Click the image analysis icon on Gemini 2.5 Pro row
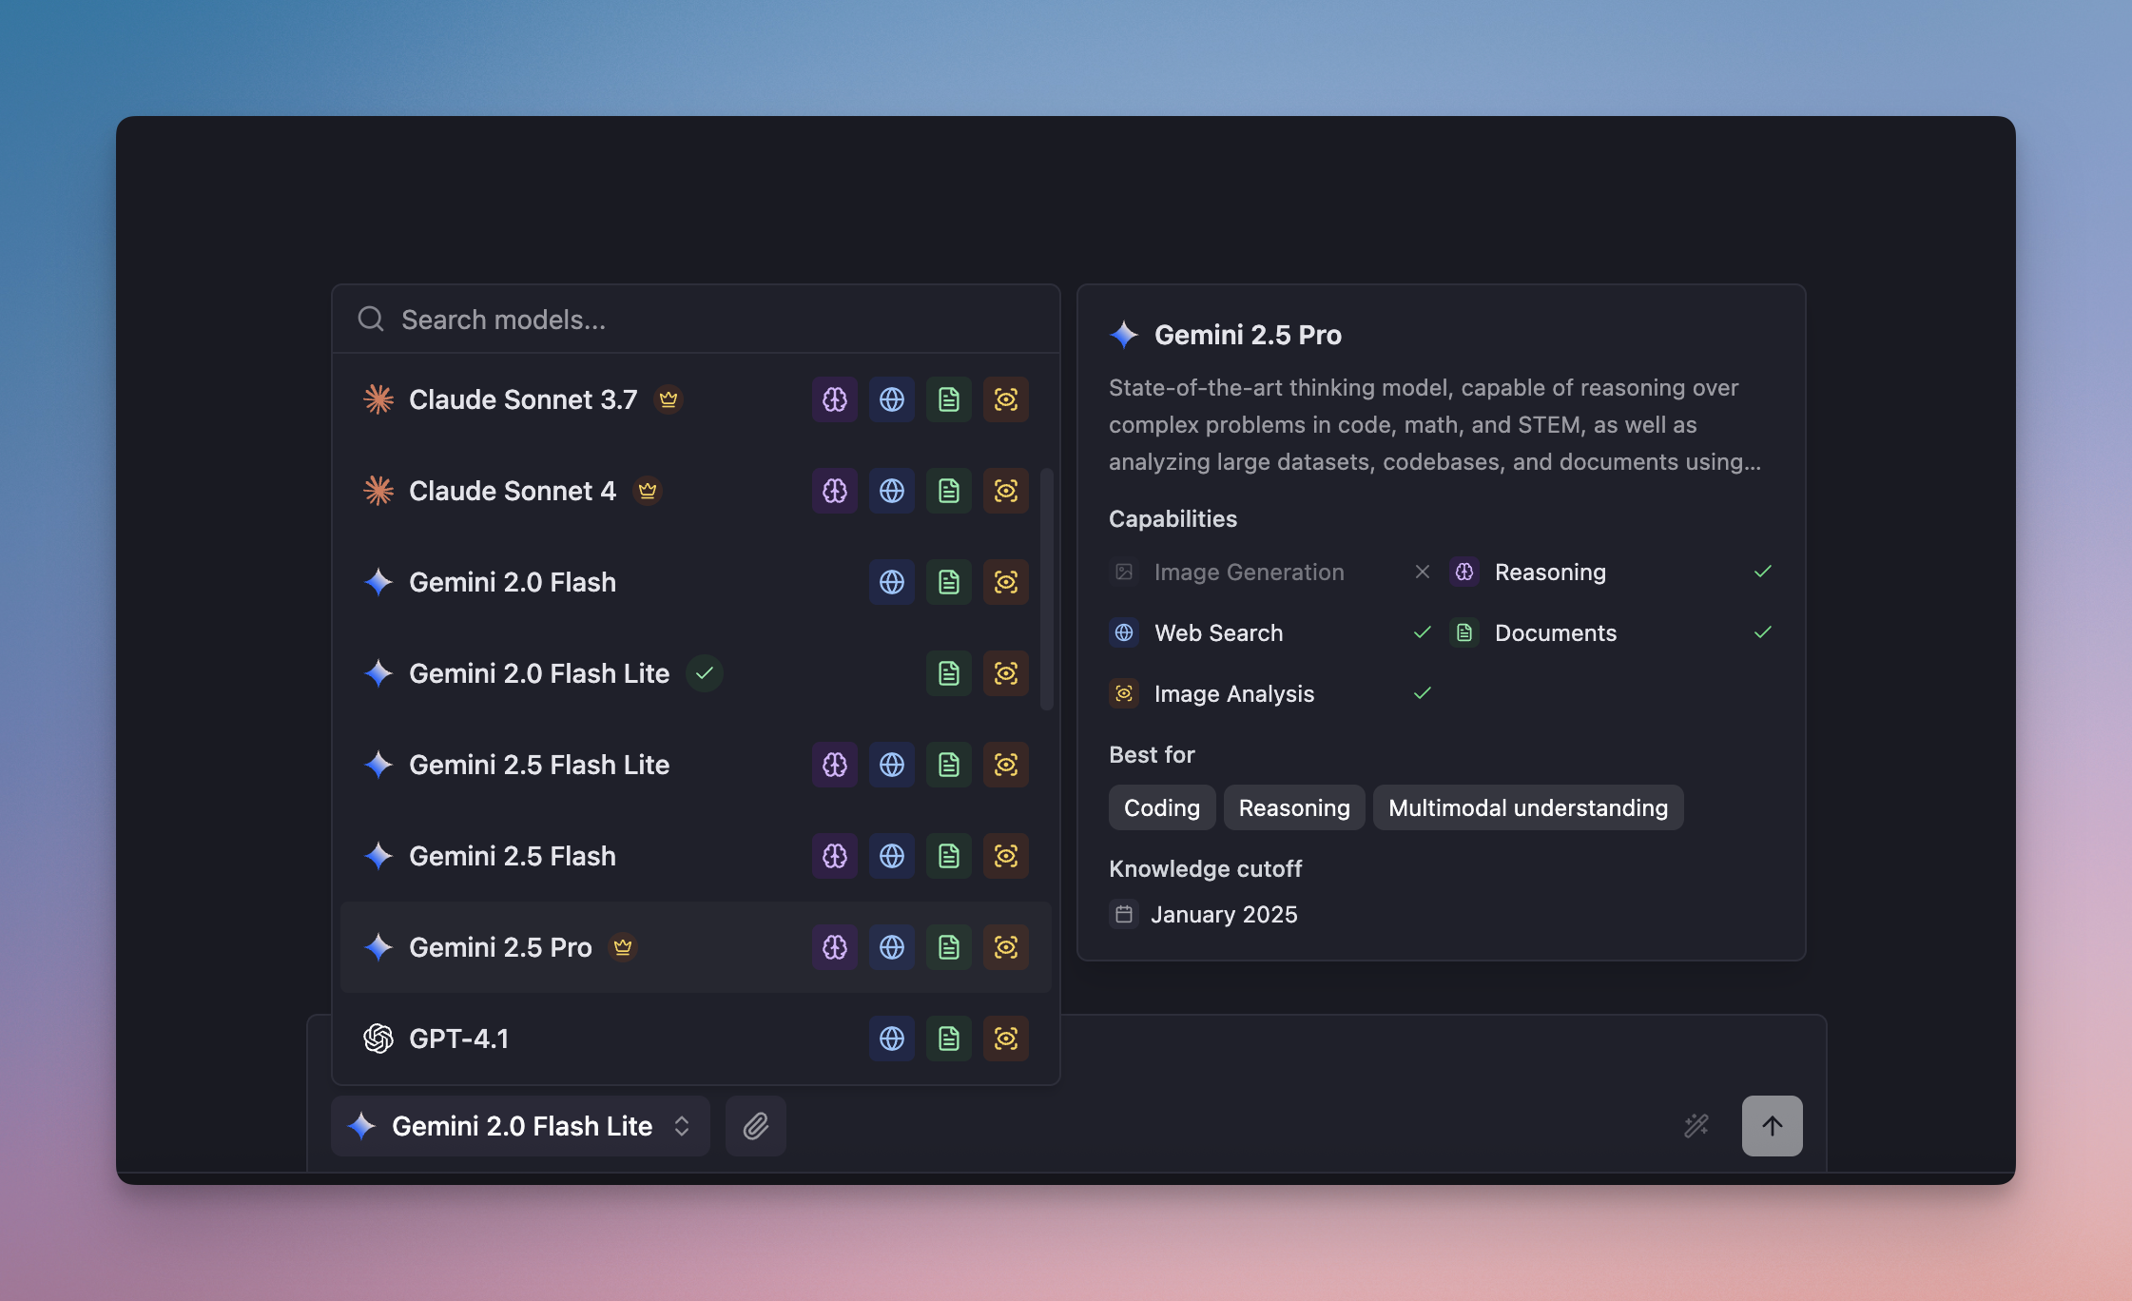 point(1006,947)
